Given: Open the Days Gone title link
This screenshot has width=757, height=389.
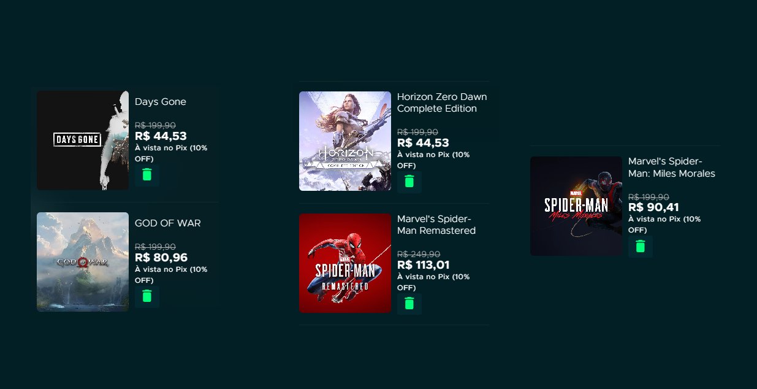Looking at the screenshot, I should pos(161,102).
